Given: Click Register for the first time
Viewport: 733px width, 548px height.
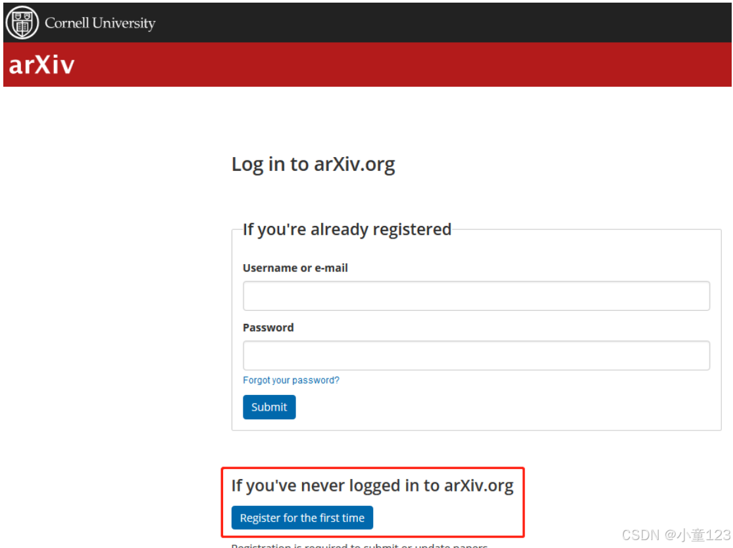Looking at the screenshot, I should (302, 518).
